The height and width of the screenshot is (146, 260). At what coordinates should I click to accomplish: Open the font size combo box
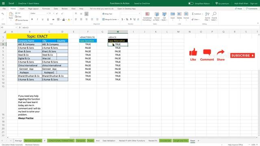tap(52, 13)
